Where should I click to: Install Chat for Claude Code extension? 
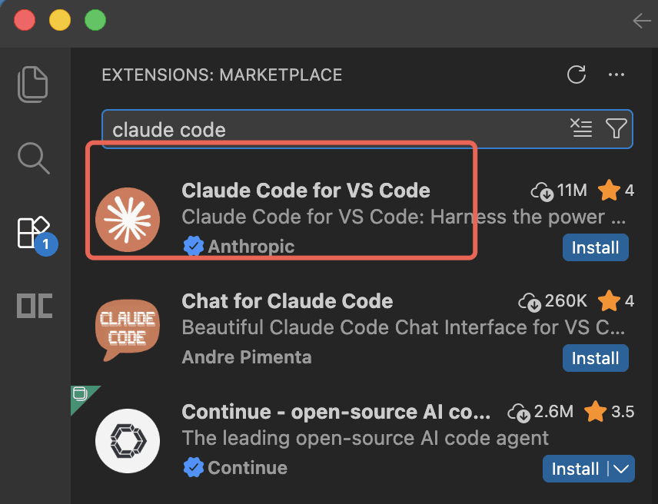point(595,358)
